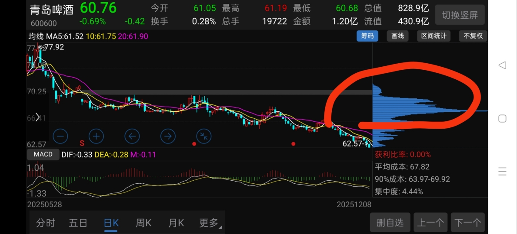The height and width of the screenshot is (234, 517).
Task: Expand the left side chevron arrow
Action: [x=37, y=117]
